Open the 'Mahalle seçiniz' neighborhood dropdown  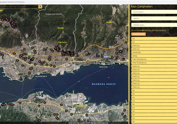coord(154,25)
